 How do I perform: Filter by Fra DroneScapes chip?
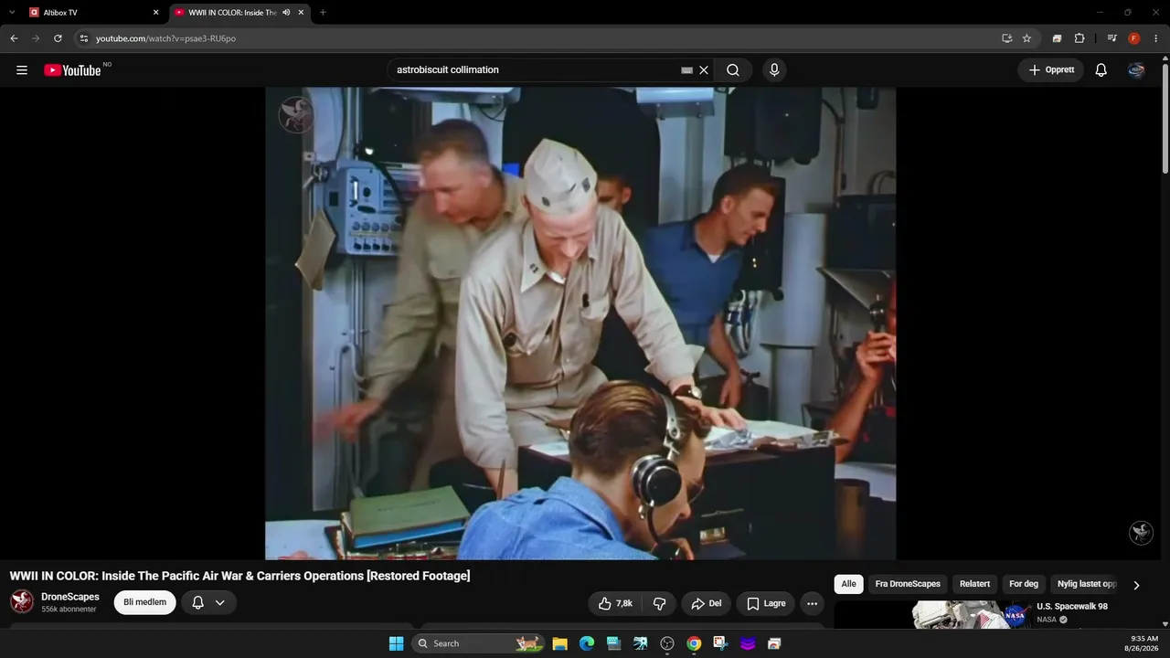click(x=908, y=585)
